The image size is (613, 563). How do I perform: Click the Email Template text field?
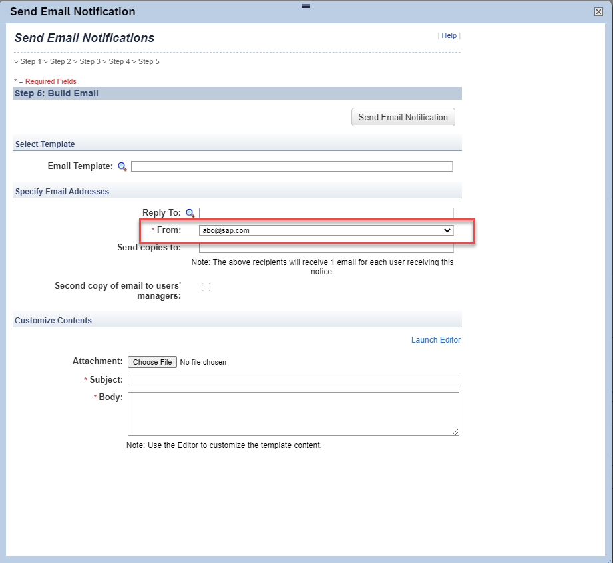pyautogui.click(x=291, y=166)
